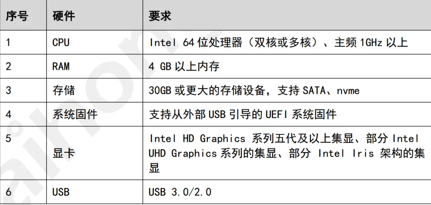431x205 pixels.
Task: Click the 硬件 column header
Action: pos(63,16)
